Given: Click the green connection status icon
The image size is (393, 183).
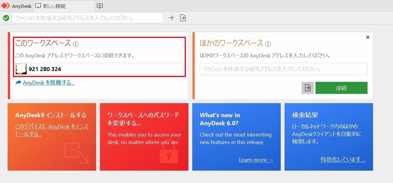Looking at the screenshot, I should click(6, 18).
